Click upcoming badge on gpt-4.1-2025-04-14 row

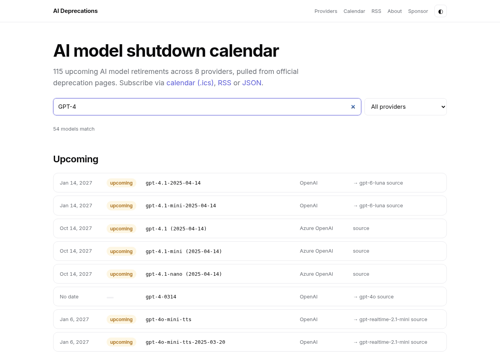pyautogui.click(x=121, y=183)
